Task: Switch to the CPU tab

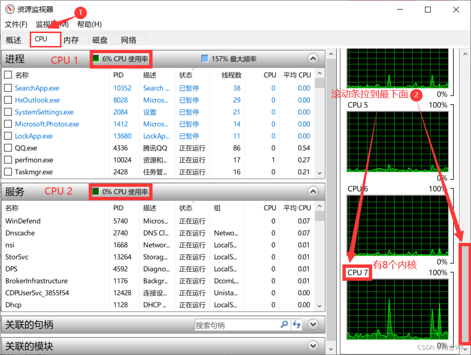Action: (46, 39)
